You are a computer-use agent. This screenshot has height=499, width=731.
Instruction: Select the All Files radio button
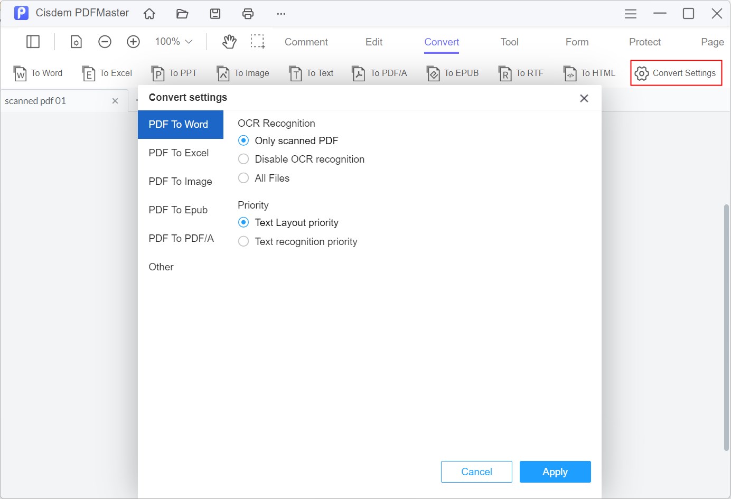243,178
